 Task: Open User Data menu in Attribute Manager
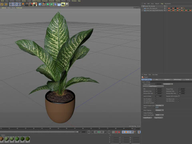click(x=155, y=75)
